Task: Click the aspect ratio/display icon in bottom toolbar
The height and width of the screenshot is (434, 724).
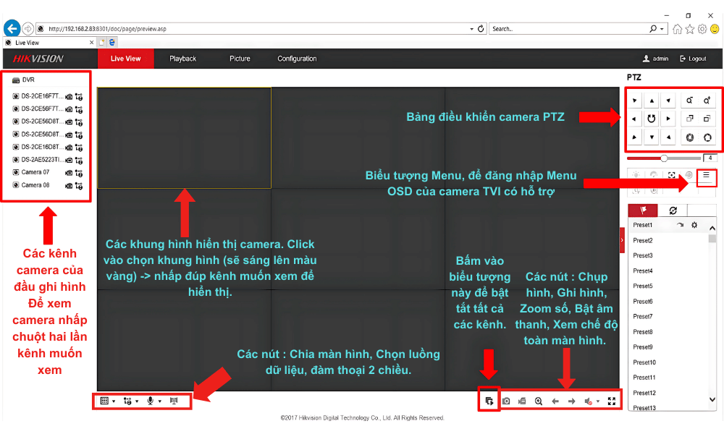Action: (174, 401)
